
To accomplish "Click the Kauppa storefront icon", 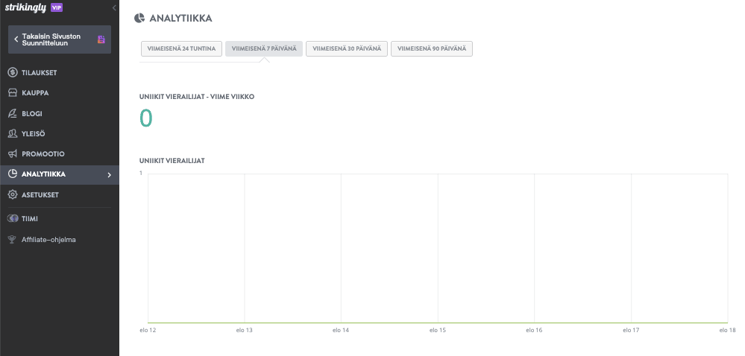I will tap(13, 93).
